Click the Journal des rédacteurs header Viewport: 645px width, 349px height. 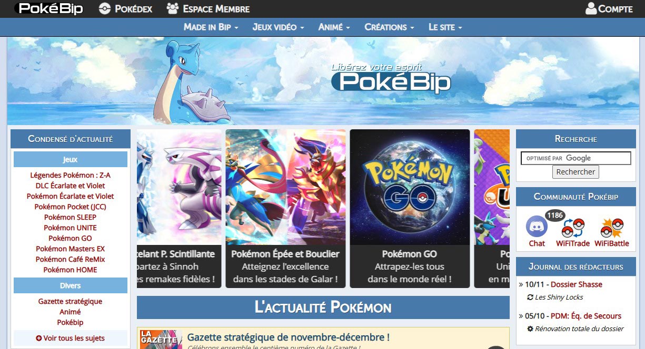point(576,266)
